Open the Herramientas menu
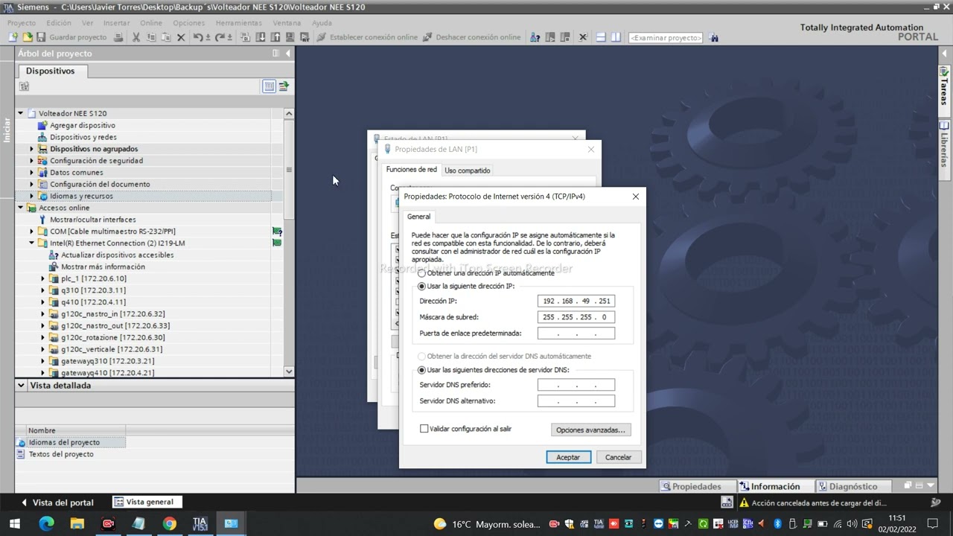 click(239, 23)
